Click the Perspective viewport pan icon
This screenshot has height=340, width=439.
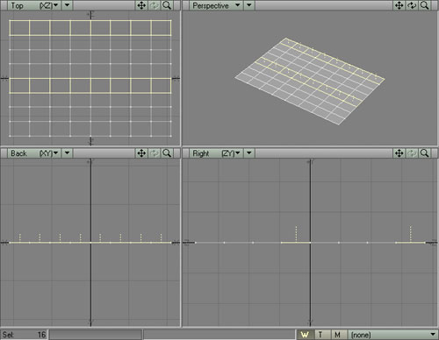(x=399, y=5)
